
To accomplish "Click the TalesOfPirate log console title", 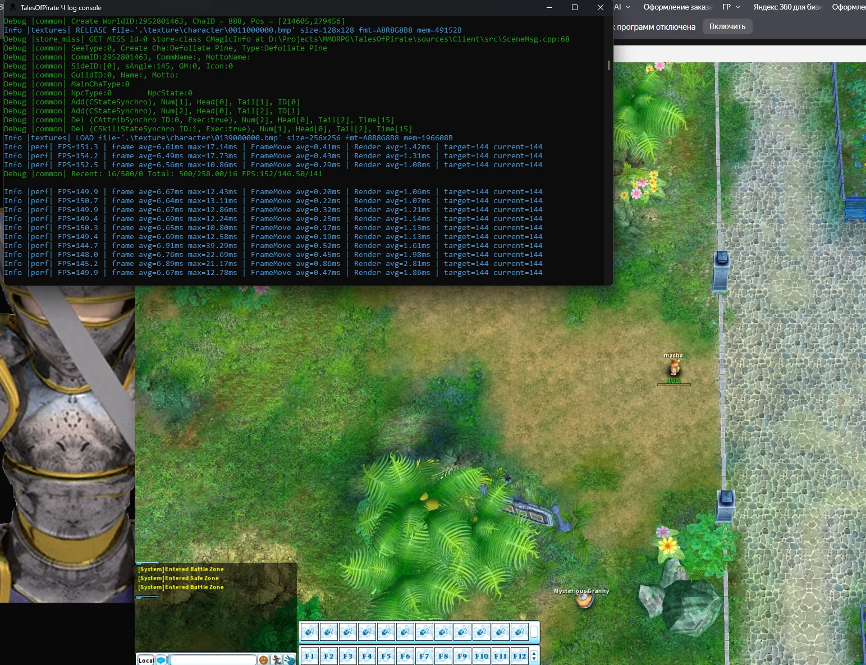I will tap(61, 8).
